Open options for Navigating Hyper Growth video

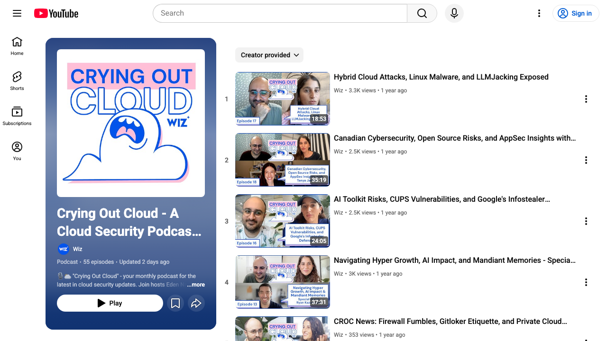pos(586,282)
